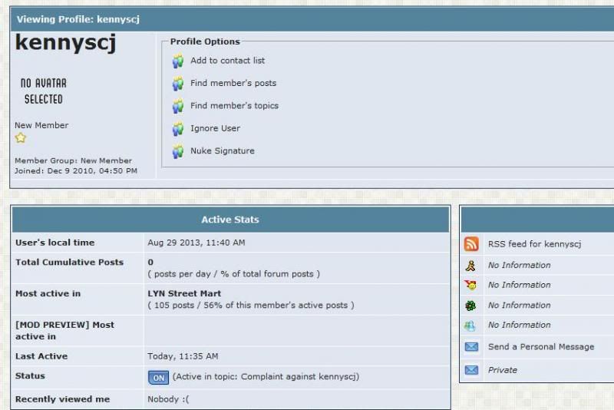Open the LYN Street Mart forum link
614x410 pixels.
[x=184, y=293]
